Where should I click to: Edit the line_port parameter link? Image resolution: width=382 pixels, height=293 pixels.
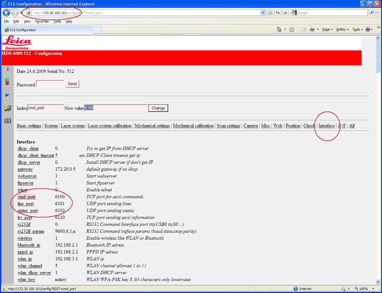click(x=25, y=204)
